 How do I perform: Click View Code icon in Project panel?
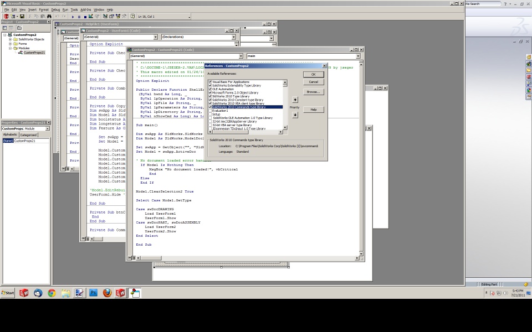click(x=5, y=28)
